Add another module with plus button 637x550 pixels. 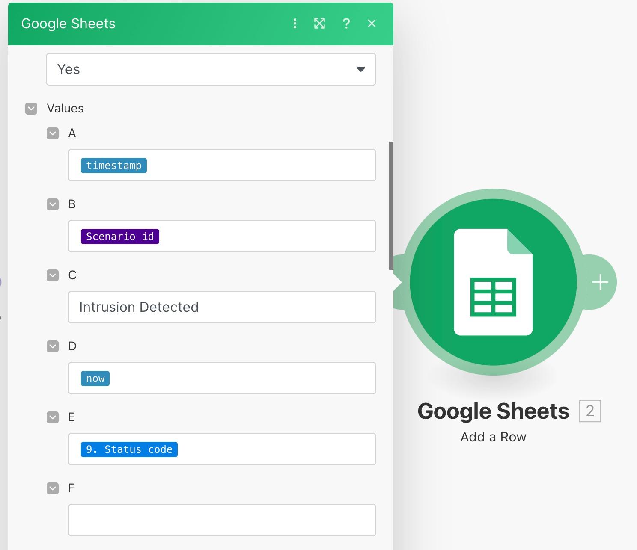coord(600,282)
